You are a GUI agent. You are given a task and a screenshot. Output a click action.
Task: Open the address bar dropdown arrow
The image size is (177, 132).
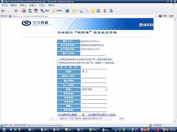(x=156, y=16)
